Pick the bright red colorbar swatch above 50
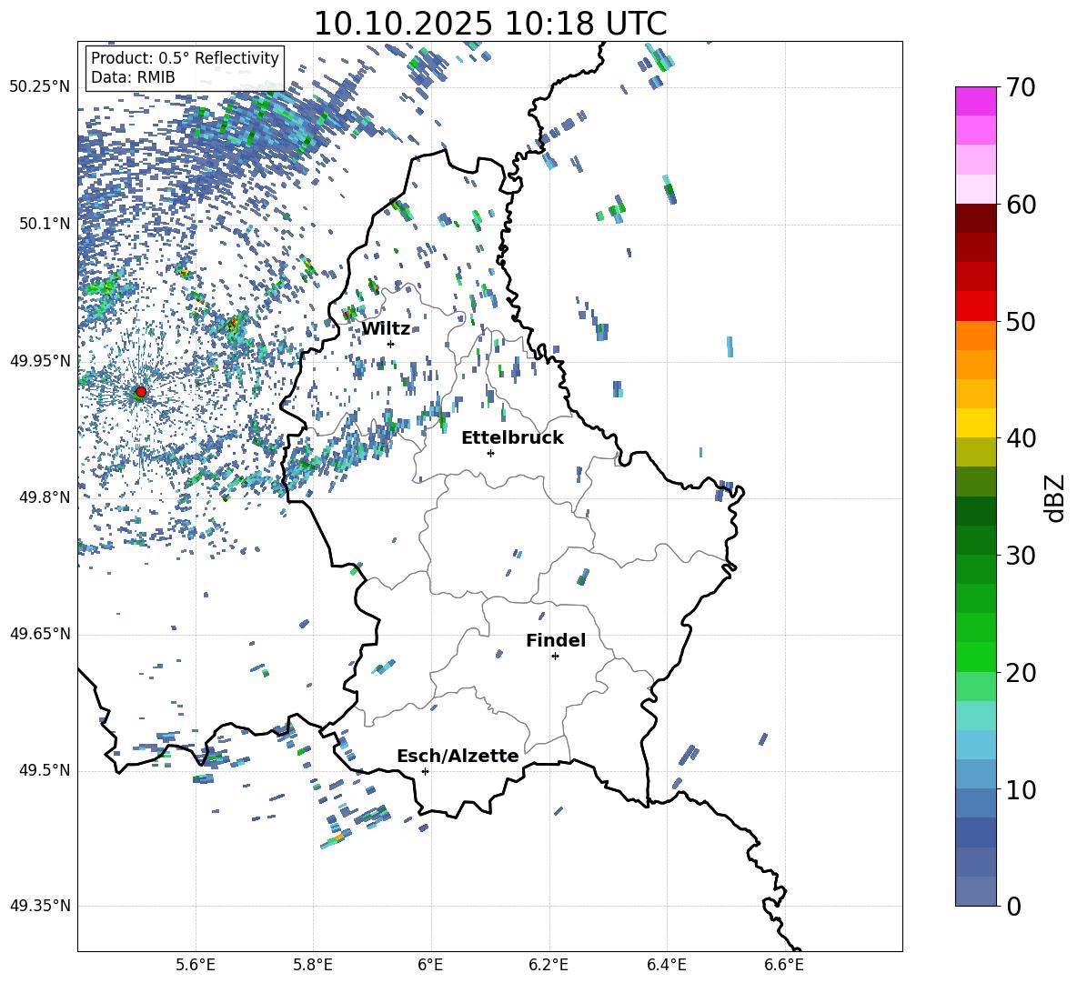Image resolution: width=1077 pixels, height=983 pixels. (976, 306)
